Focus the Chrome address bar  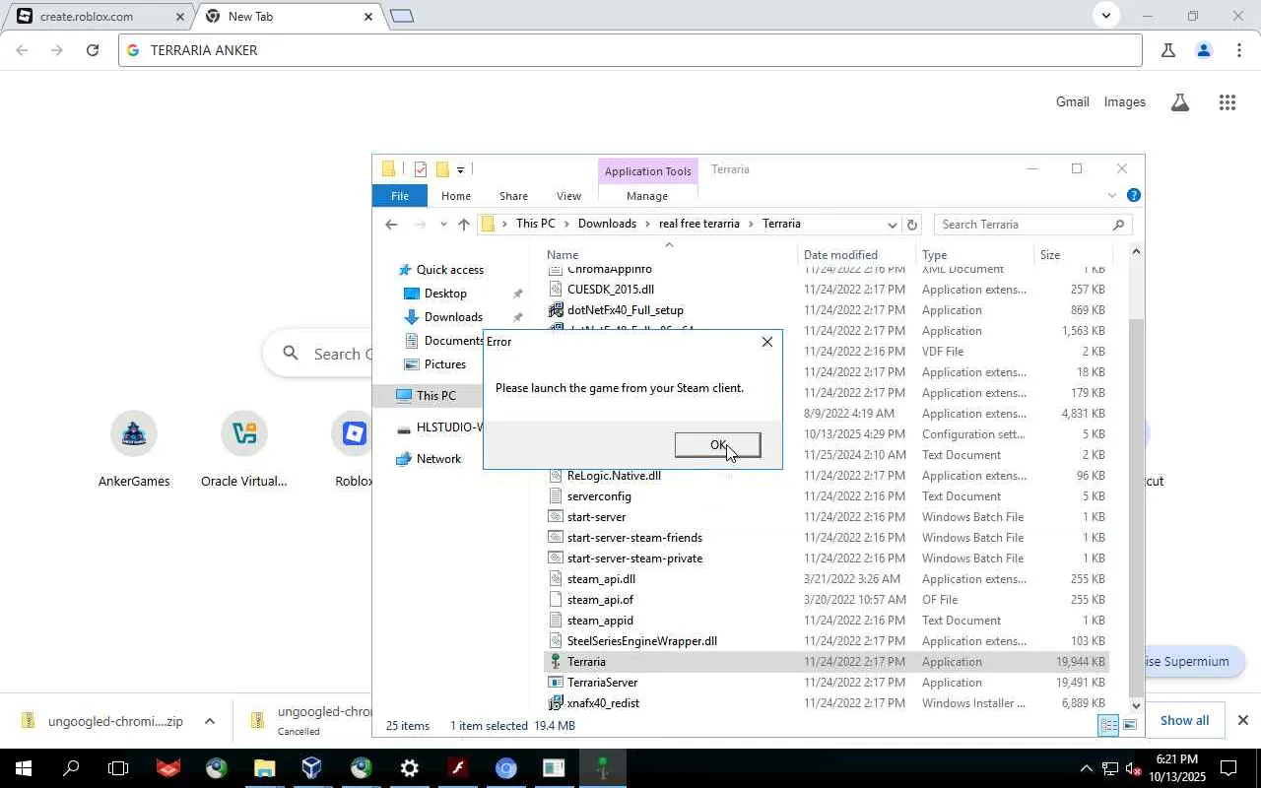[630, 50]
